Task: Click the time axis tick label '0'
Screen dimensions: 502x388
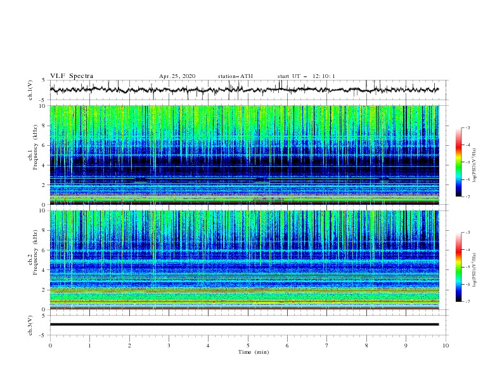Action: (50, 346)
